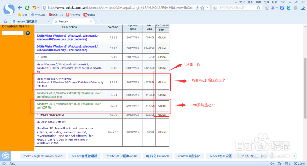Click the Sogou browser logo avatar
Image resolution: width=307 pixels, height=166 pixels.
(x=9, y=10)
